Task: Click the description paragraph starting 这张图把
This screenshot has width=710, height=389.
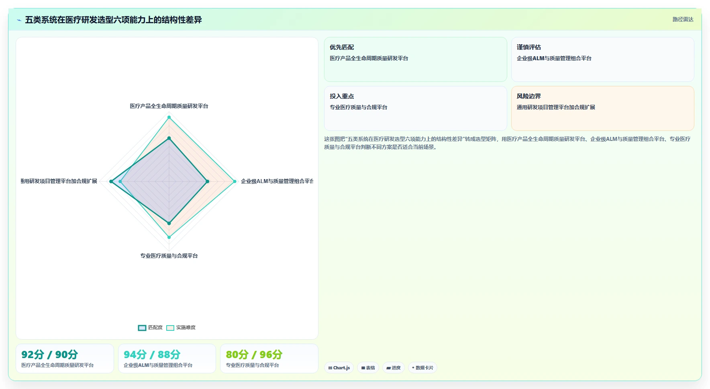Action: tap(507, 143)
